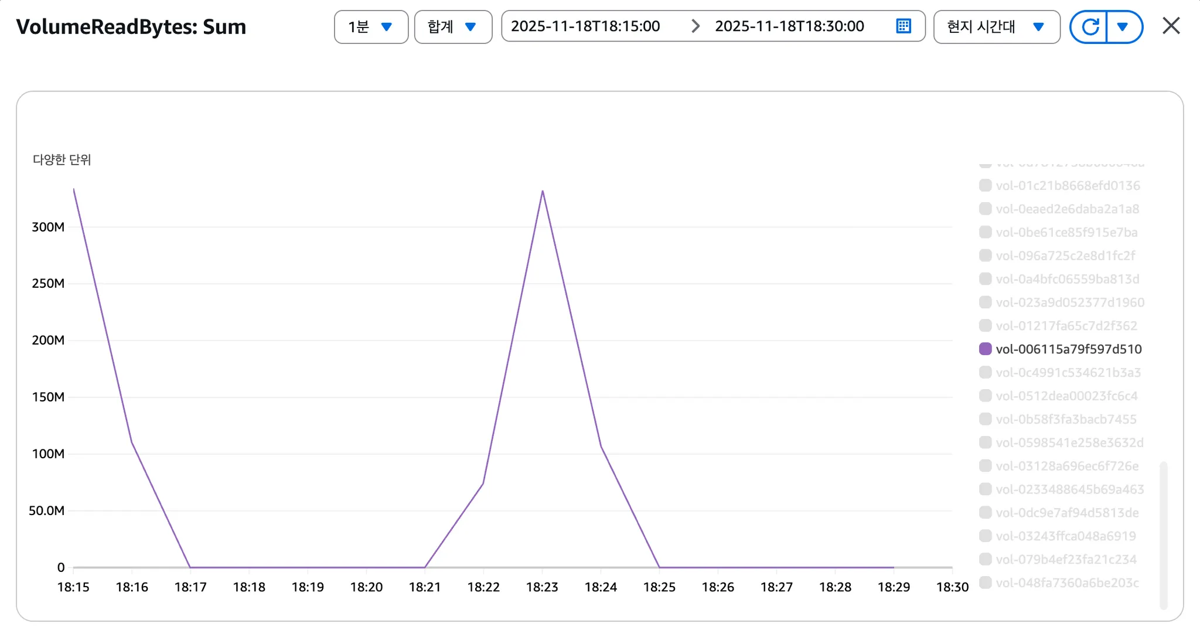
Task: Expand the 합계 statistic dropdown
Action: [452, 27]
